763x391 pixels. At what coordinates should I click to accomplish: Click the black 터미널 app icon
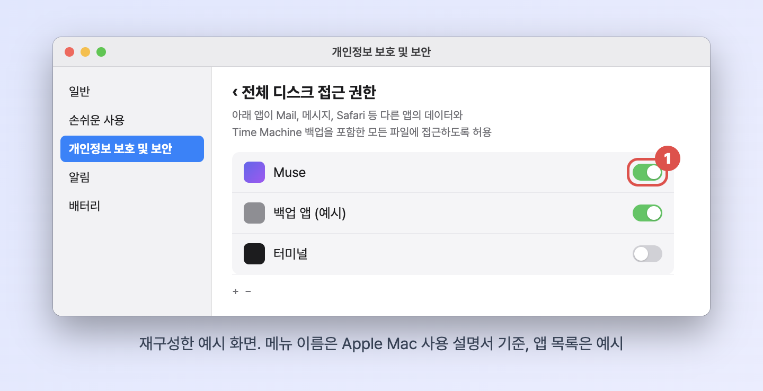pos(254,254)
